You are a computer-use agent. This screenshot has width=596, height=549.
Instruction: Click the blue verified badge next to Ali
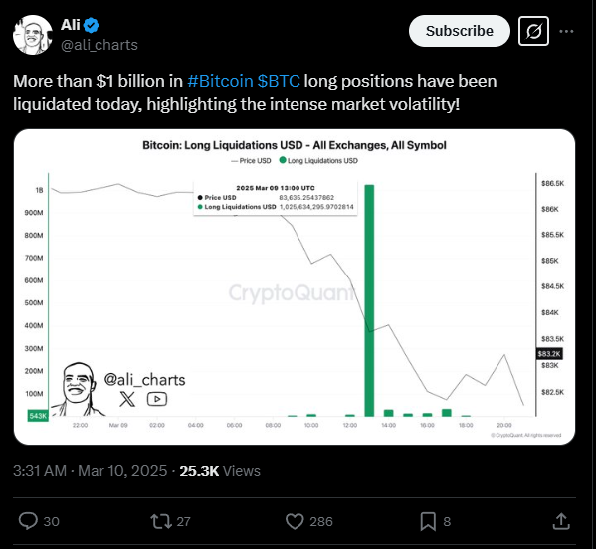(x=92, y=25)
